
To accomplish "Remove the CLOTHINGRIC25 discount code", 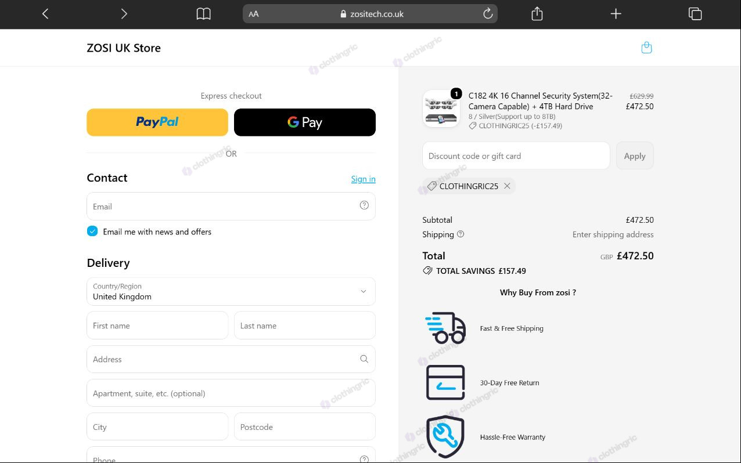I will click(507, 186).
